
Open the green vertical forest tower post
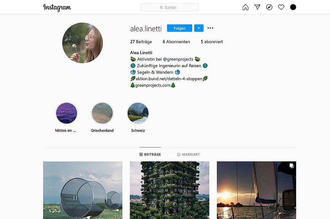coord(169,190)
